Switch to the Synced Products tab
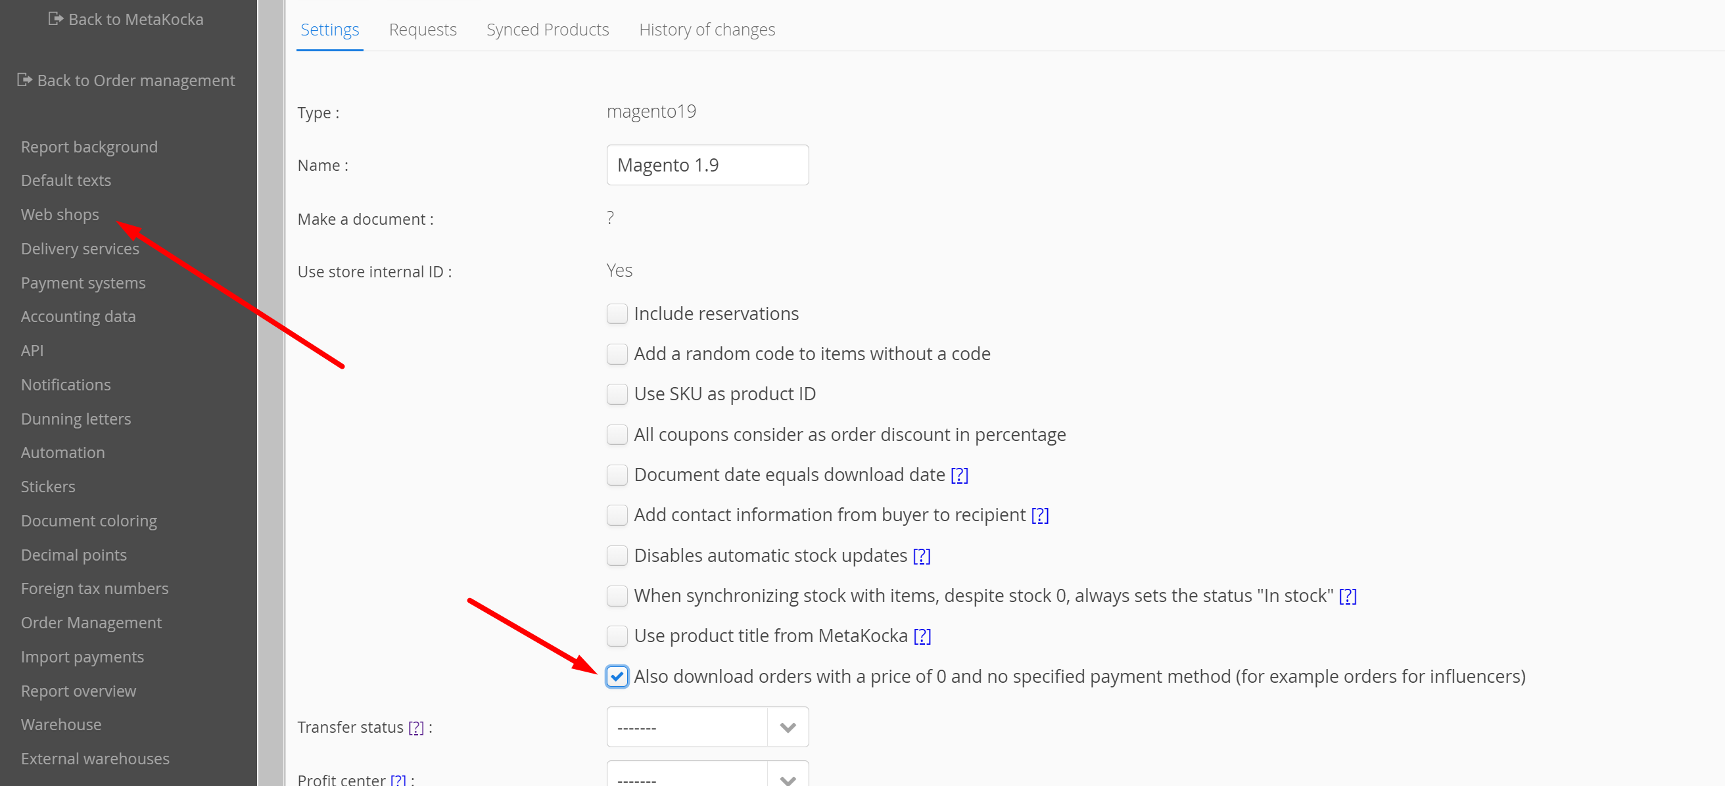Screen dimensions: 1725x786 (x=547, y=30)
